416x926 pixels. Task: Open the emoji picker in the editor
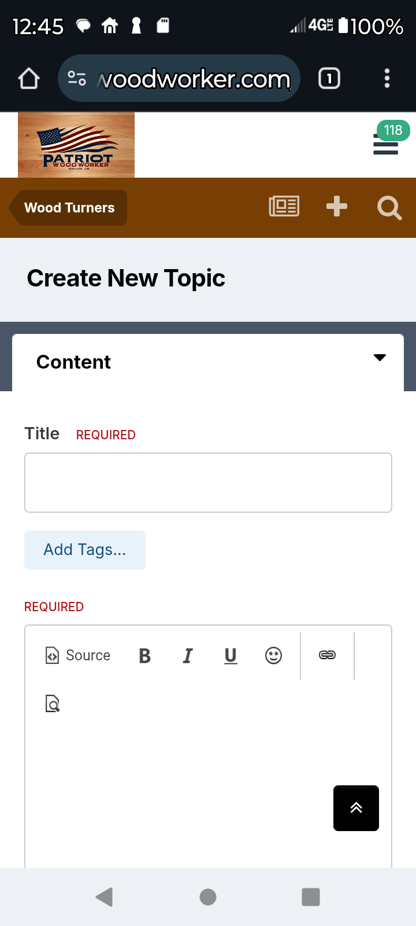coord(273,656)
